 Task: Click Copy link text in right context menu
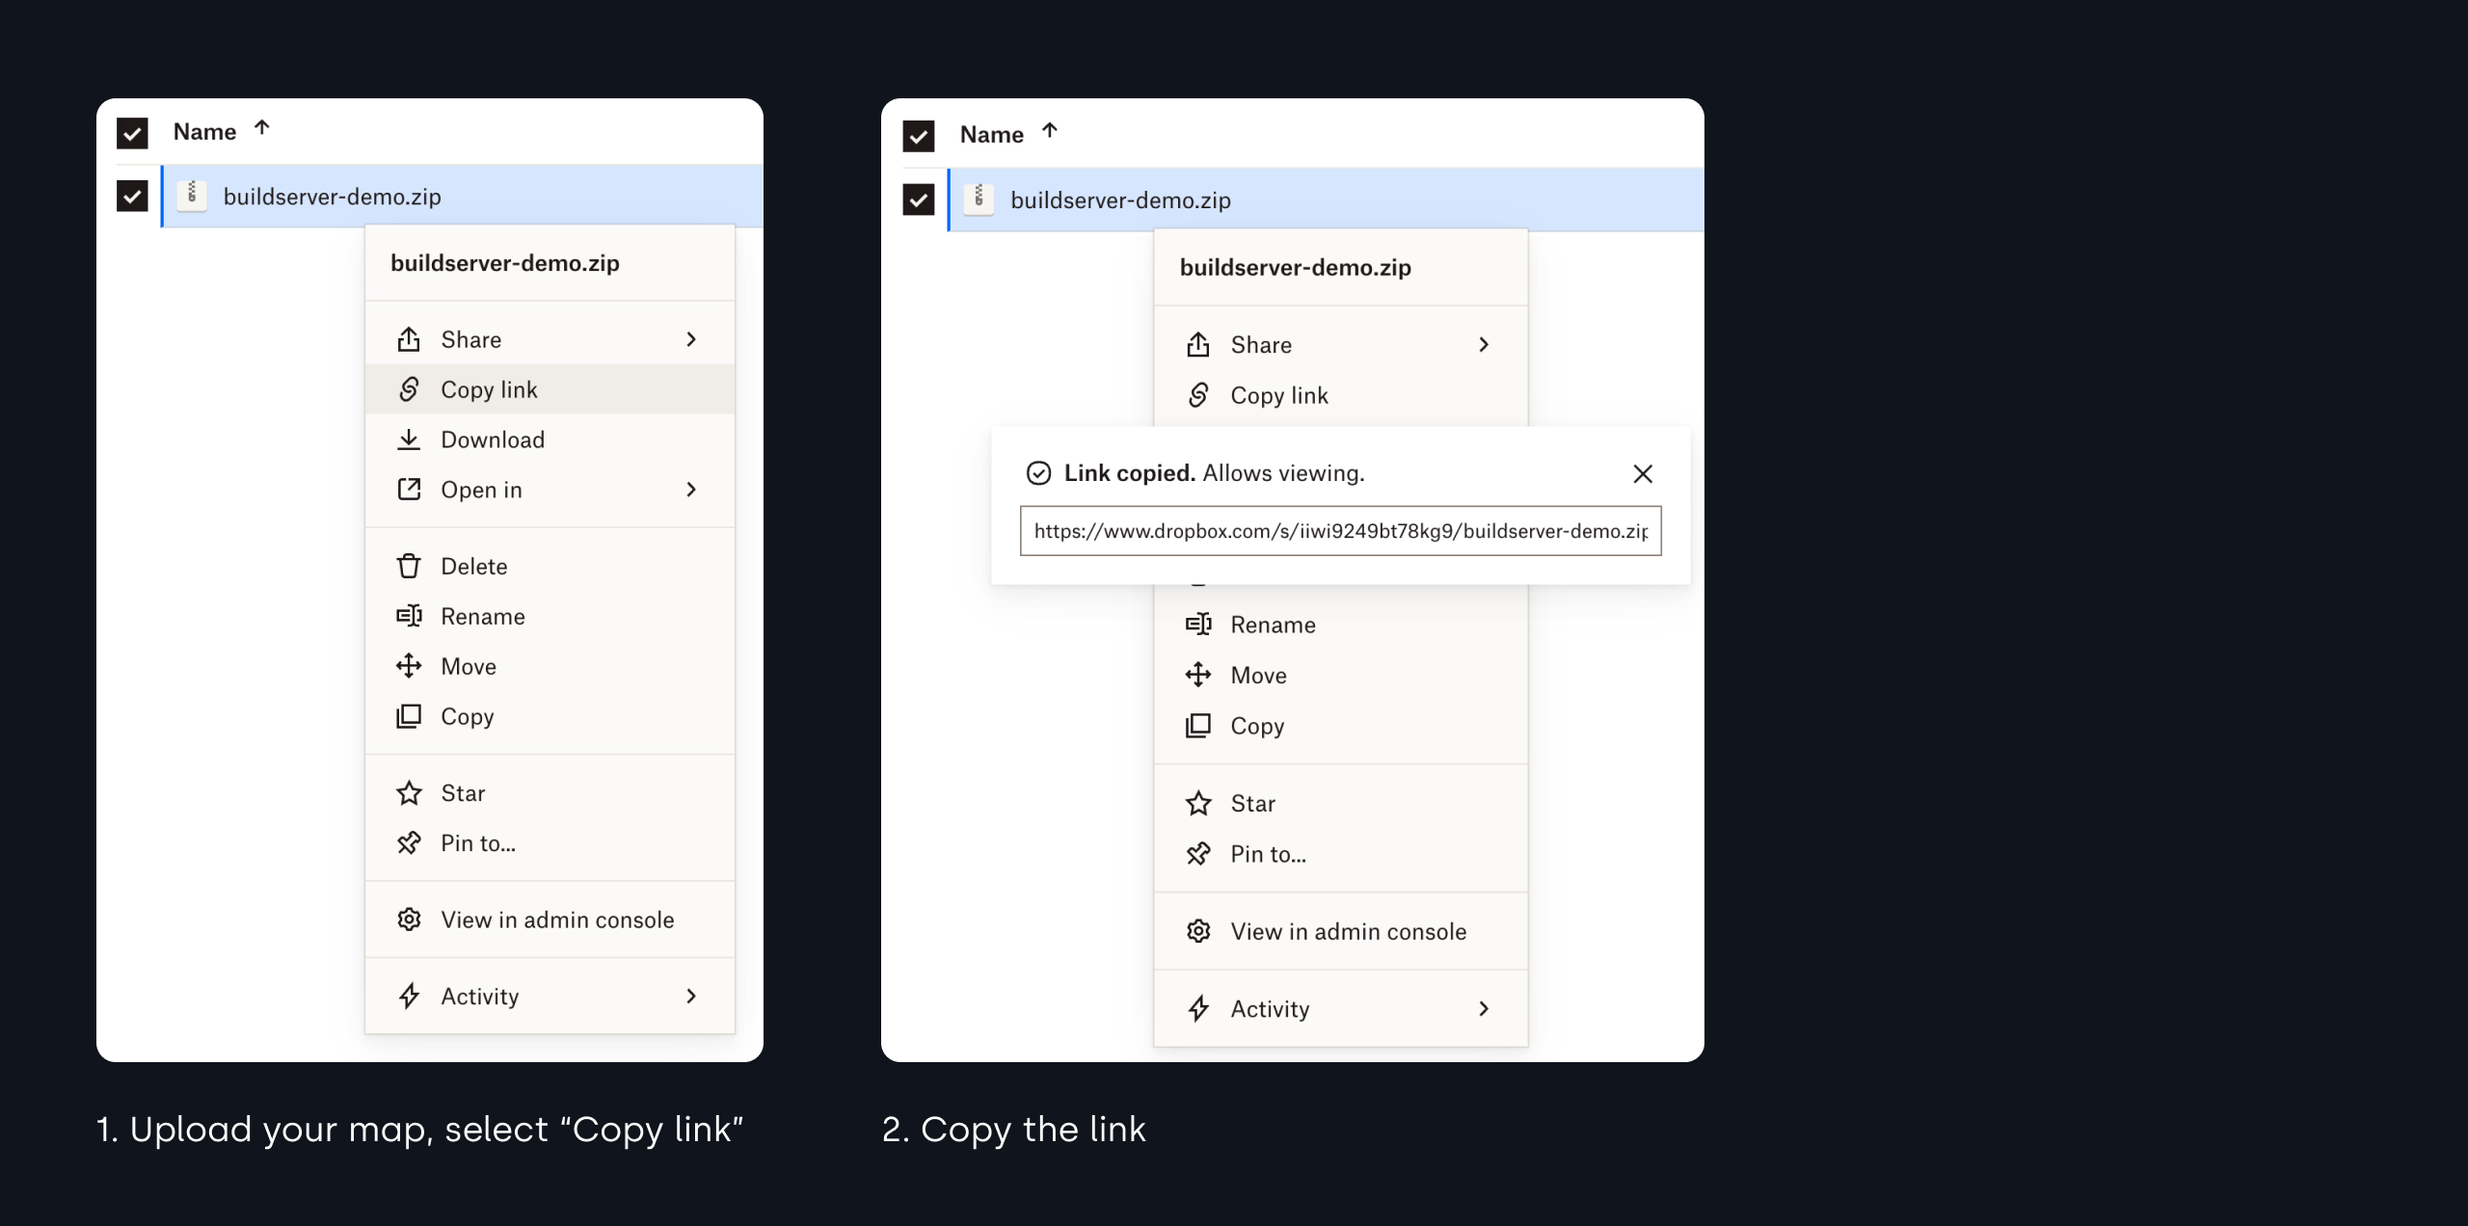tap(1279, 395)
